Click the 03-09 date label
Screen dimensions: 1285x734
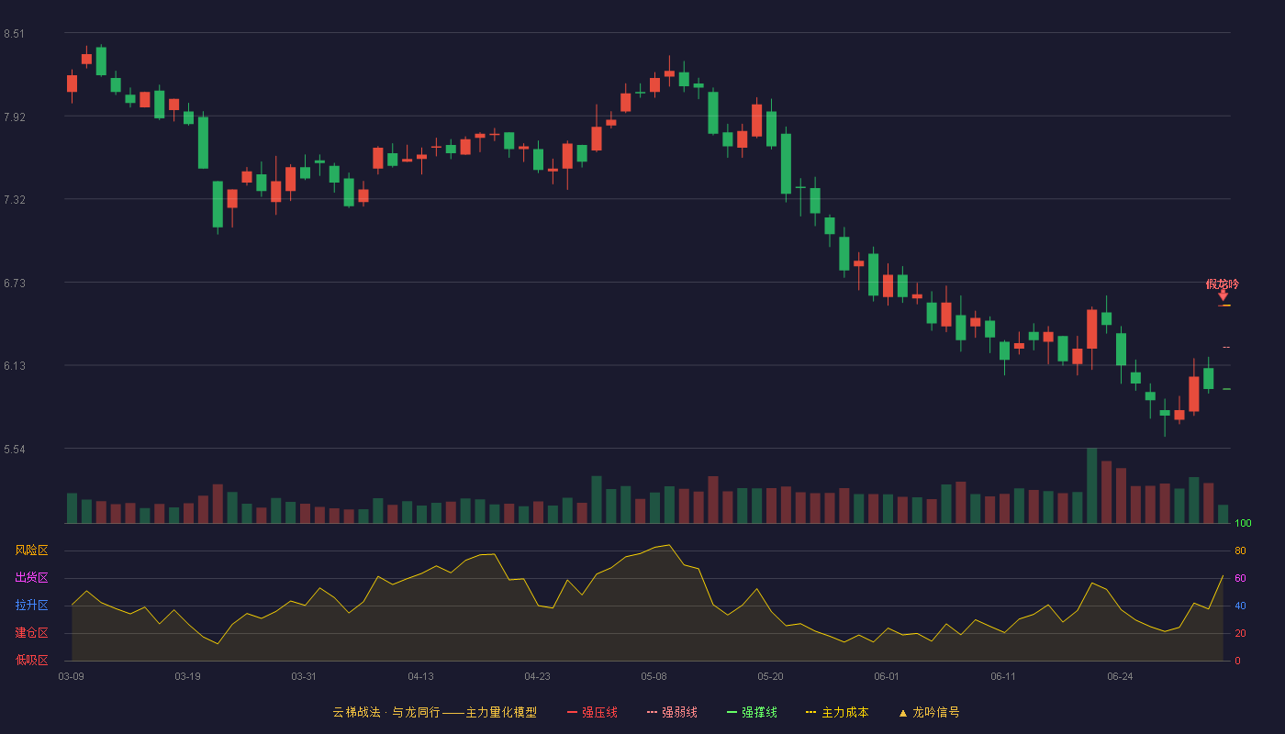(72, 676)
